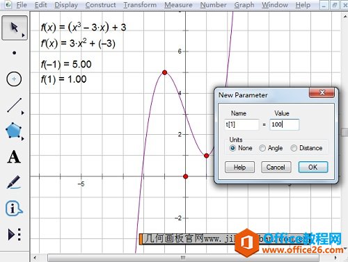Select the Arrow selection tool
348x262 pixels.
[x=15, y=28]
